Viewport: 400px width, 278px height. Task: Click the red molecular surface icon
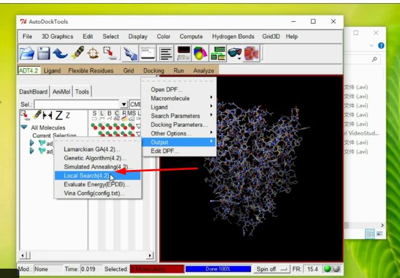(251, 53)
